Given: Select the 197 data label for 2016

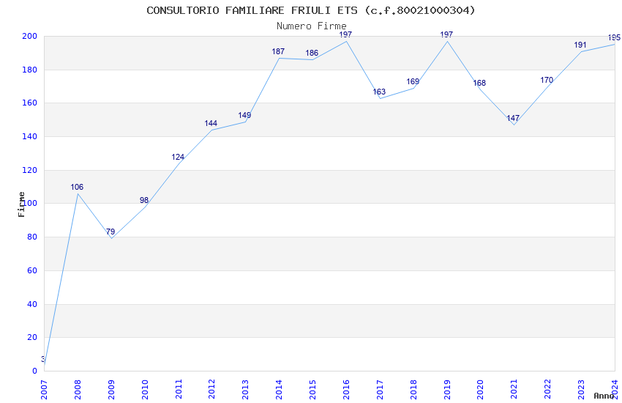Looking at the screenshot, I should pos(345,35).
